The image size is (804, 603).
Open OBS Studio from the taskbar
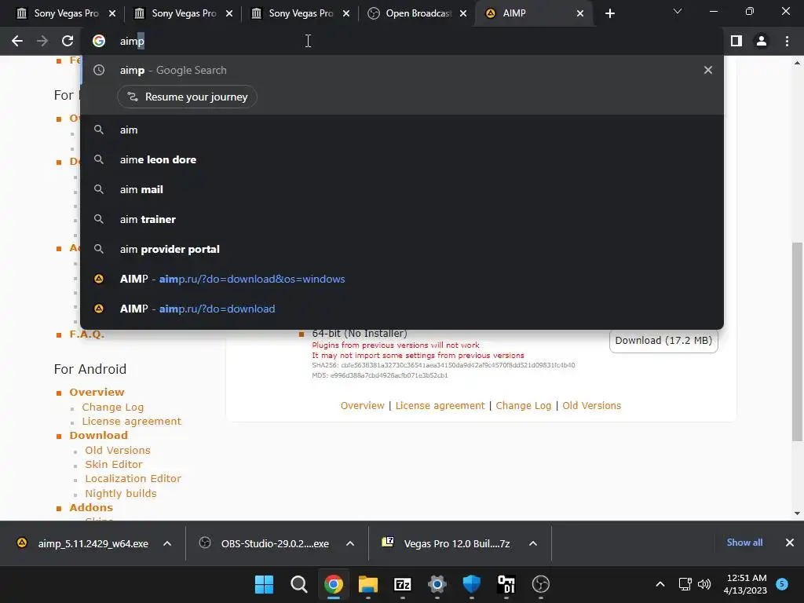540,584
